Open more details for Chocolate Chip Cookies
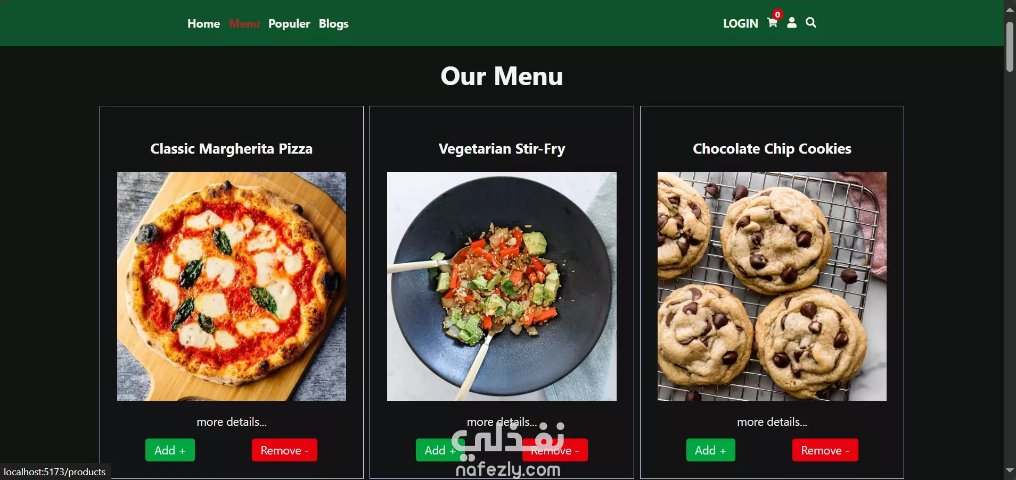Viewport: 1016px width, 480px height. pos(772,422)
